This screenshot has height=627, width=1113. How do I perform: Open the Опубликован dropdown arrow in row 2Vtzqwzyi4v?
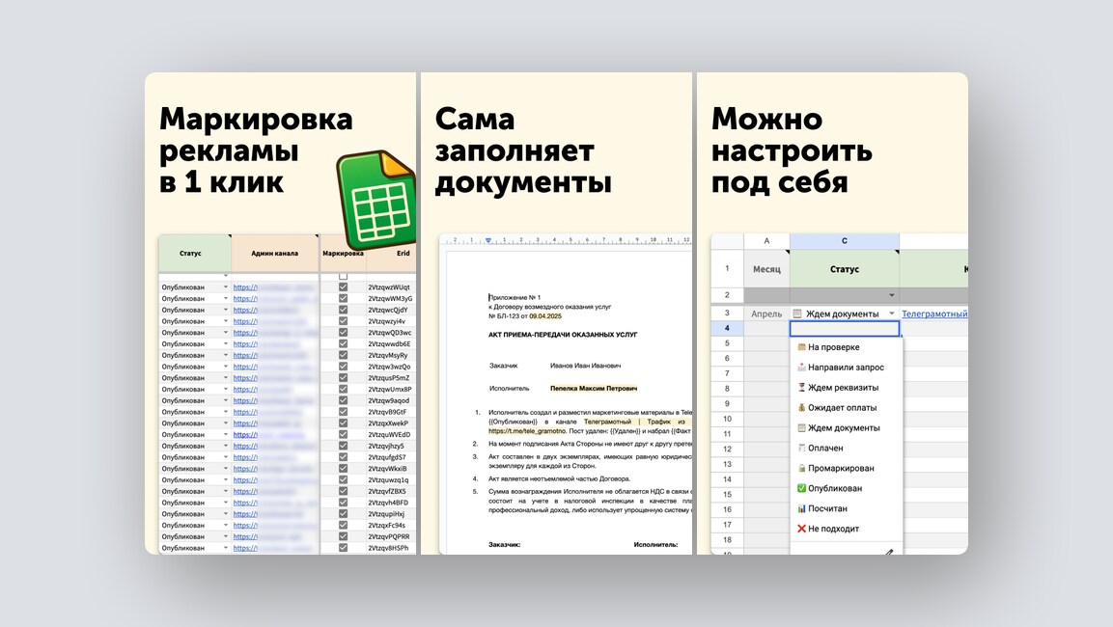226,321
